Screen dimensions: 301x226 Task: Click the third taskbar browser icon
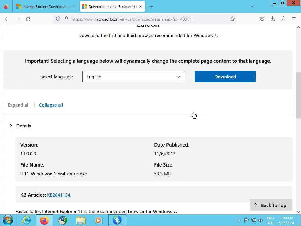pyautogui.click(x=63, y=220)
